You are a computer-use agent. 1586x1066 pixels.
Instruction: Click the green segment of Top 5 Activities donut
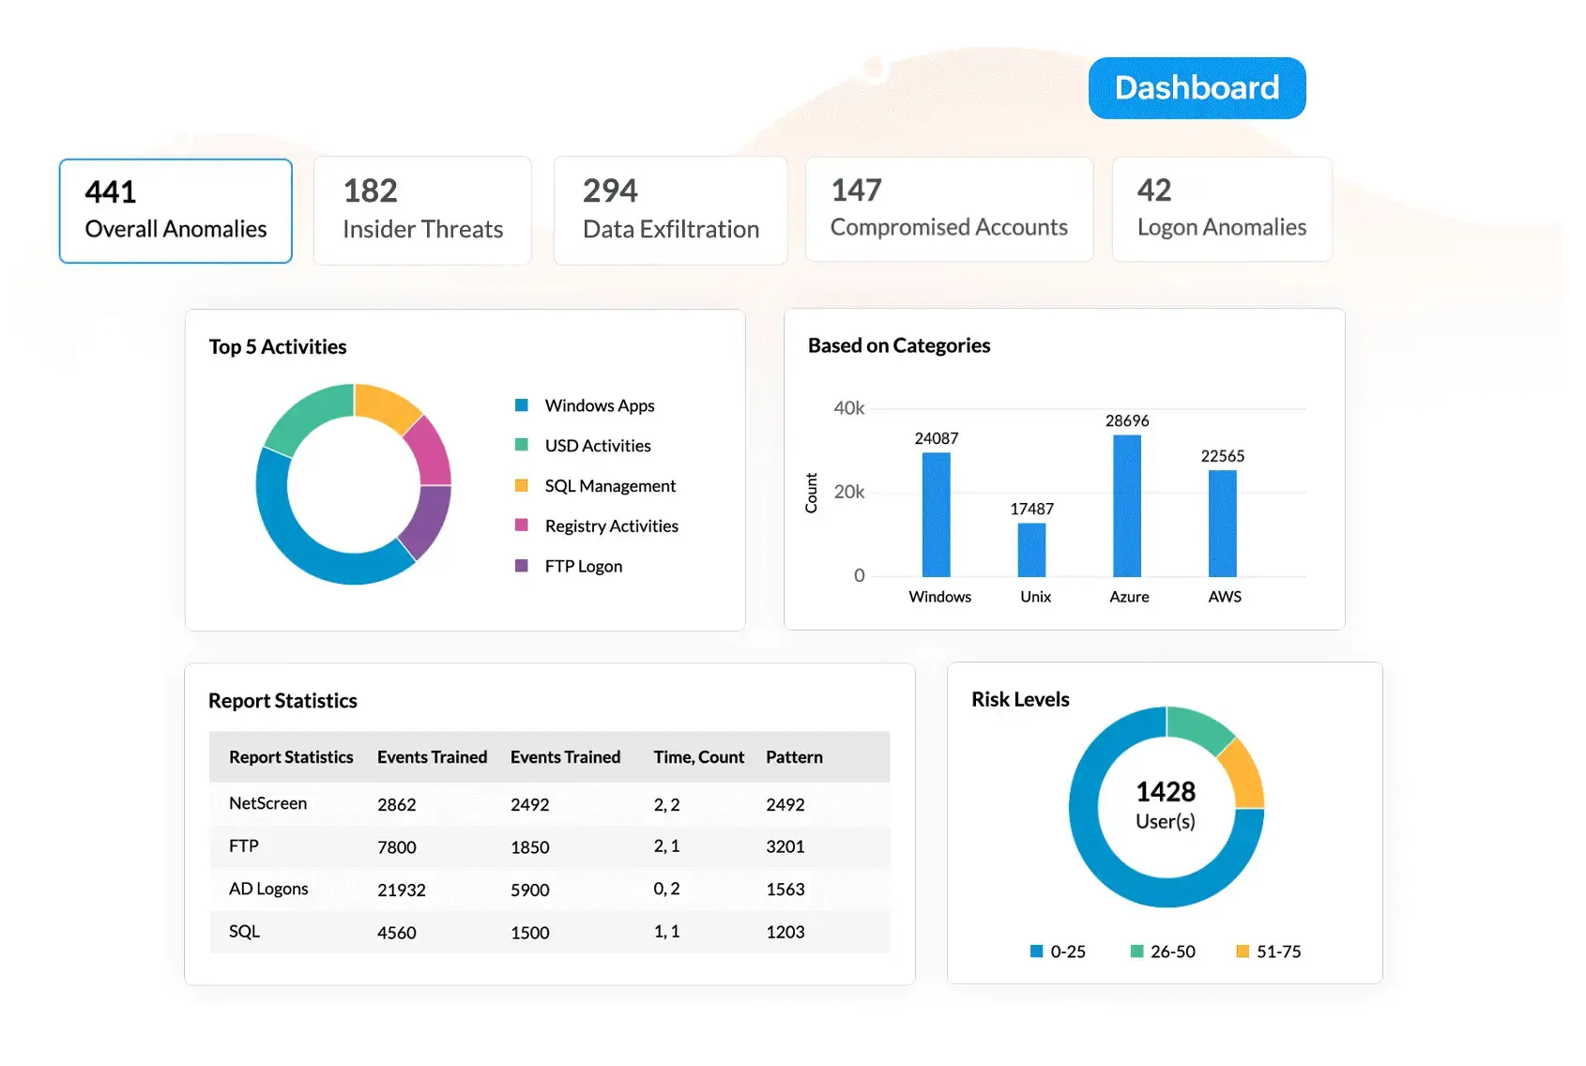point(303,417)
